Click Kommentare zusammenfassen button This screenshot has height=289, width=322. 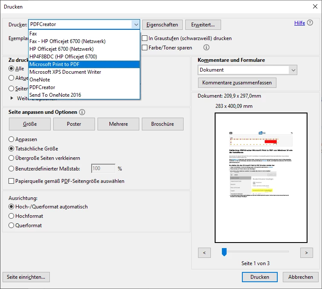(237, 83)
